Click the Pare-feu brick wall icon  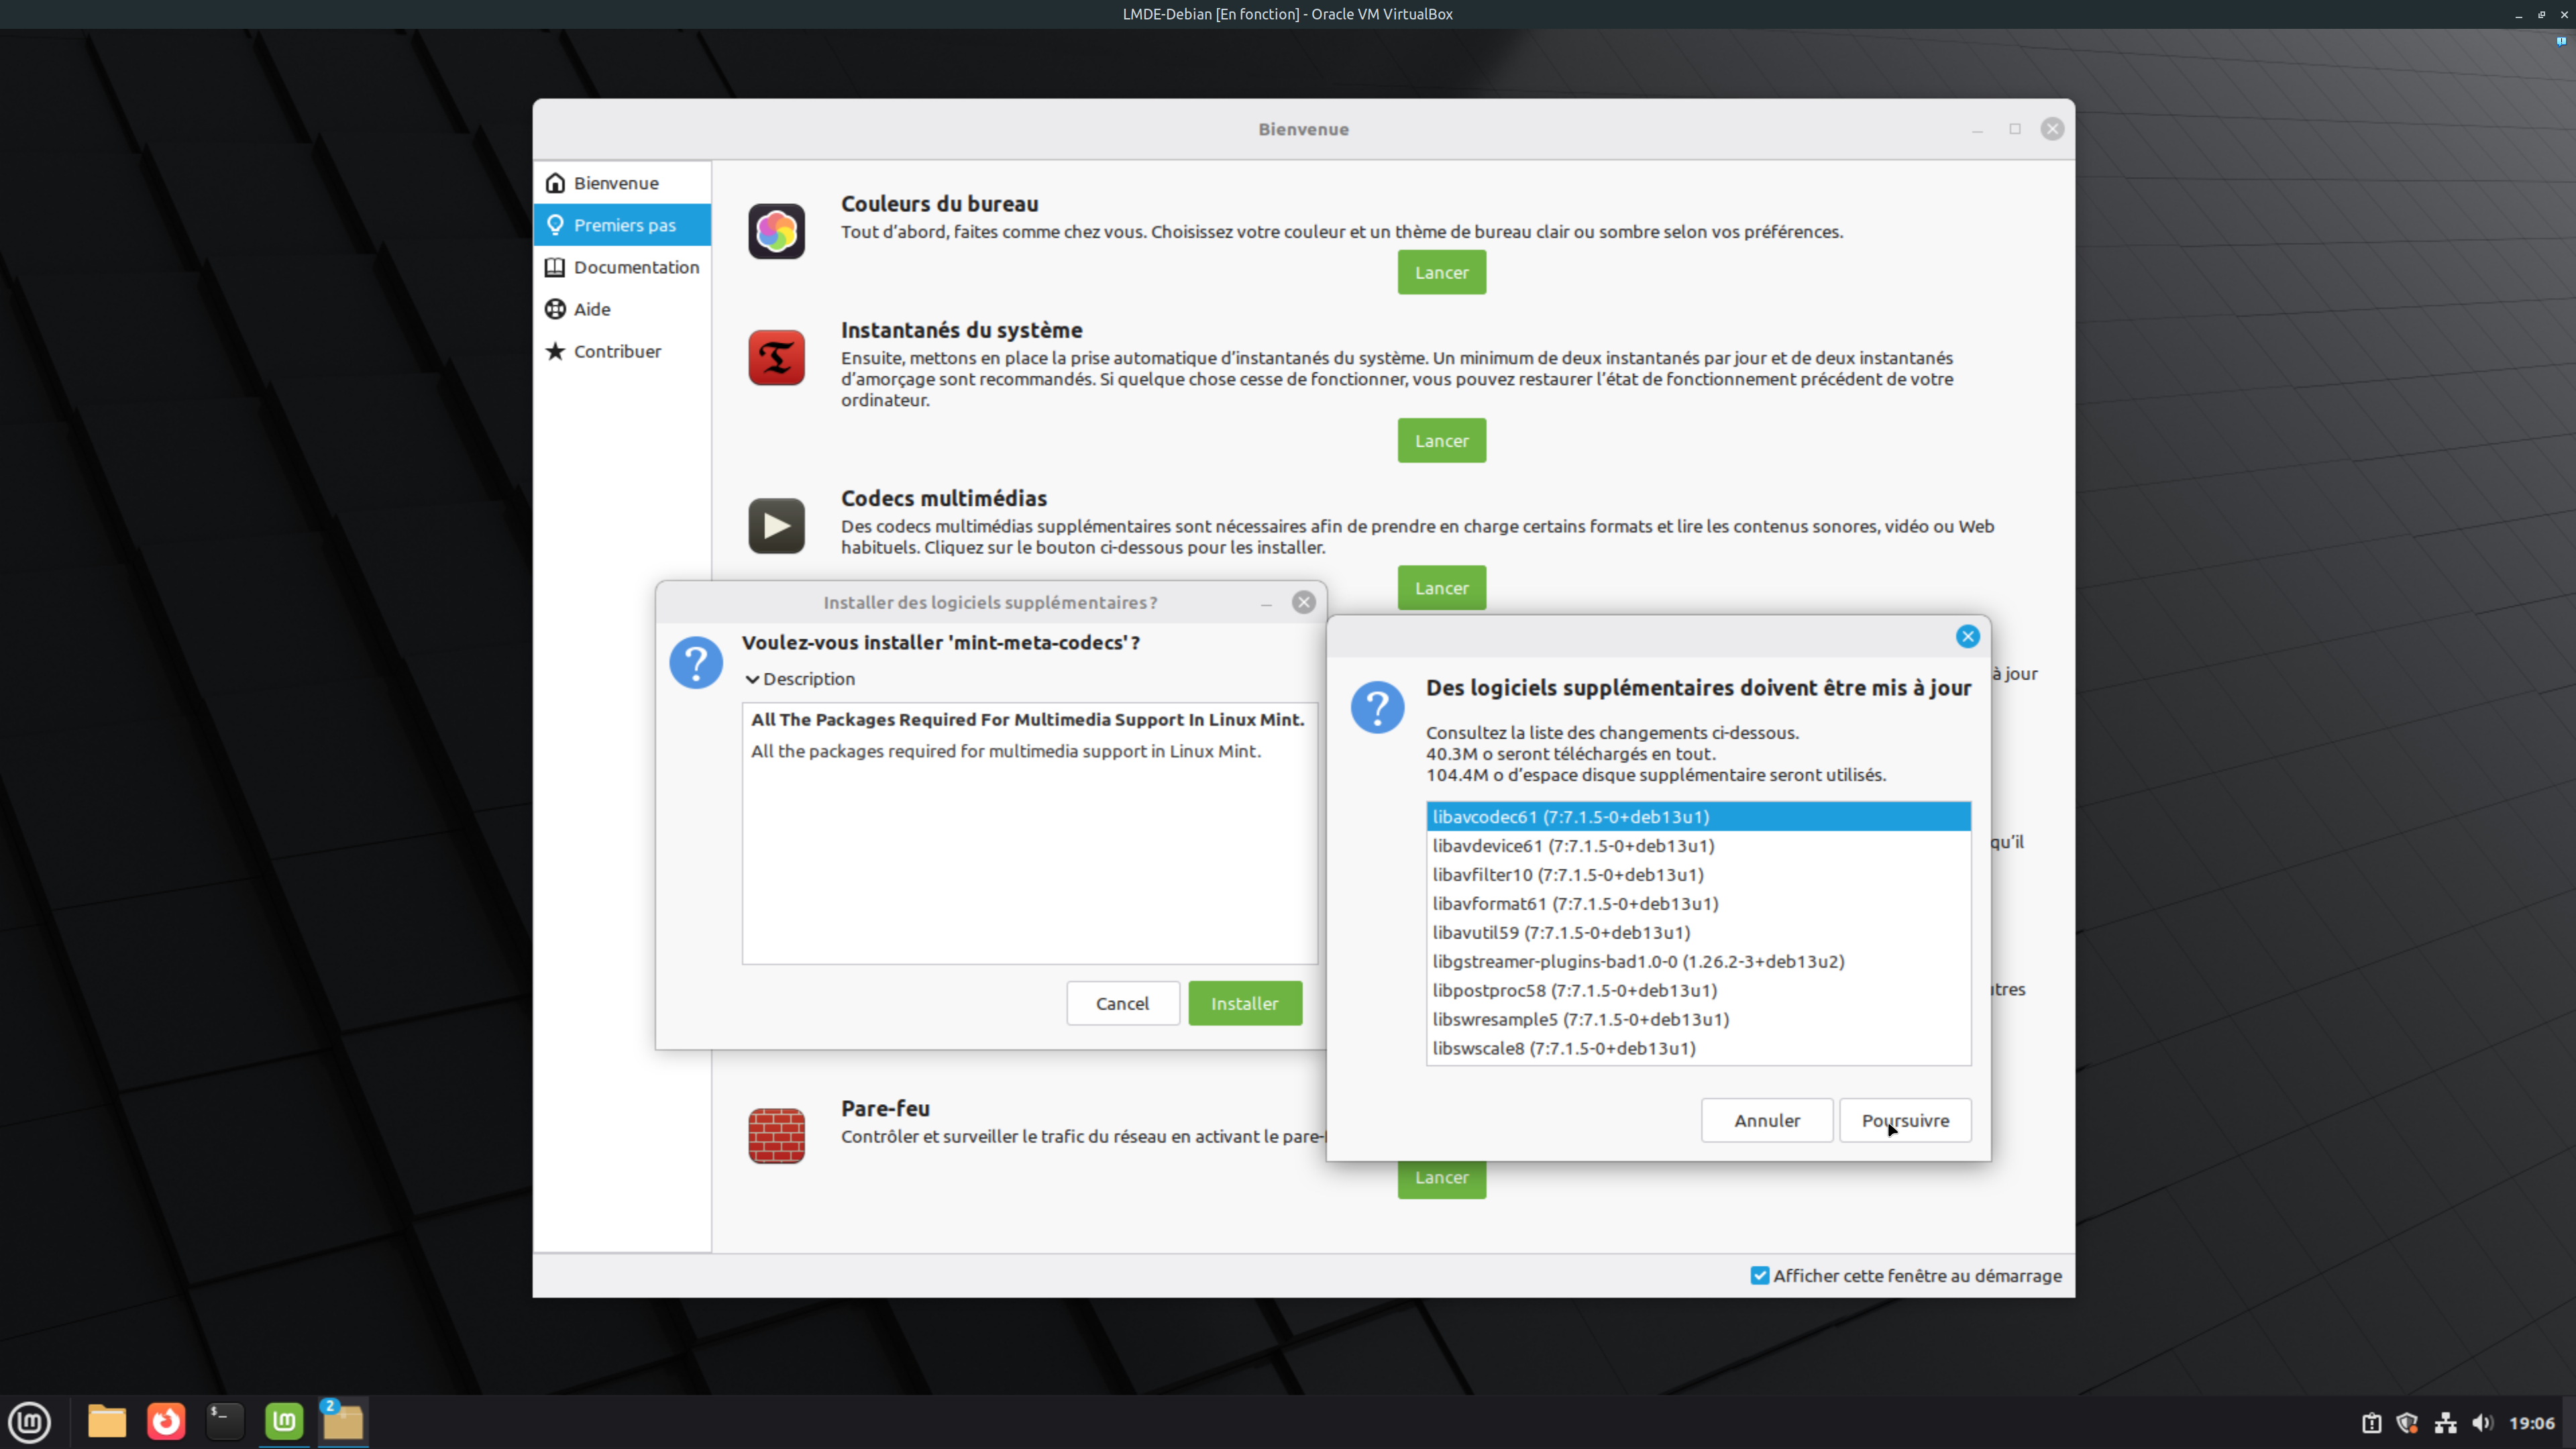tap(776, 1136)
